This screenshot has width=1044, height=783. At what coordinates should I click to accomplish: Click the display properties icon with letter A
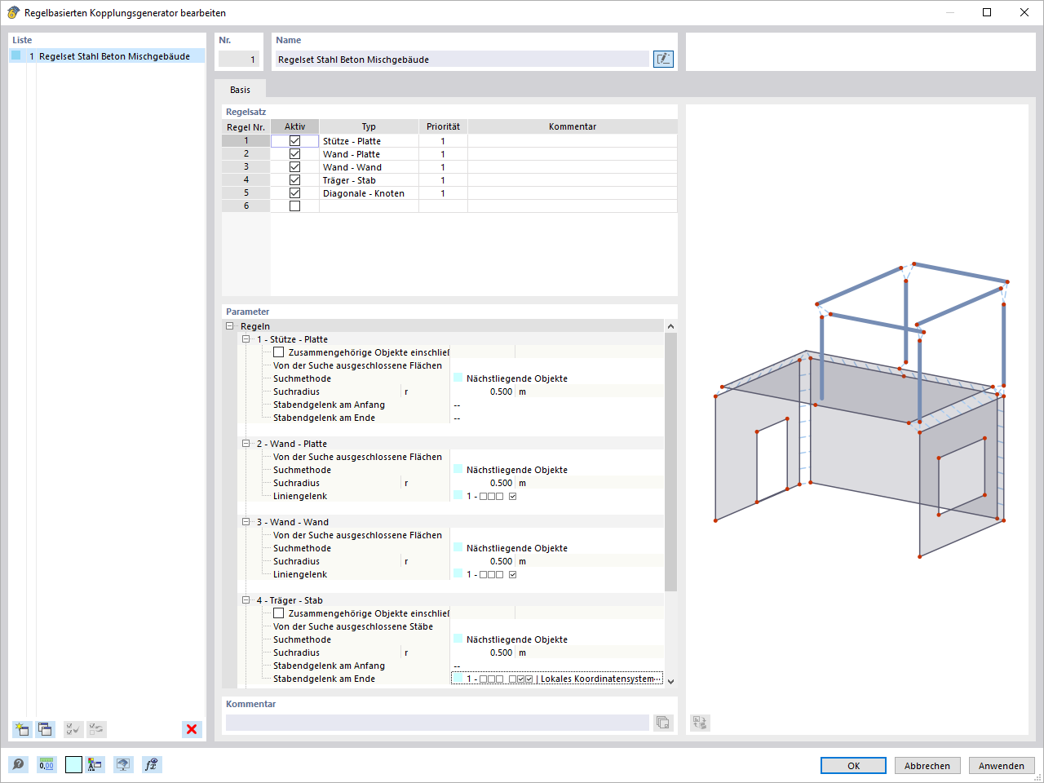95,764
